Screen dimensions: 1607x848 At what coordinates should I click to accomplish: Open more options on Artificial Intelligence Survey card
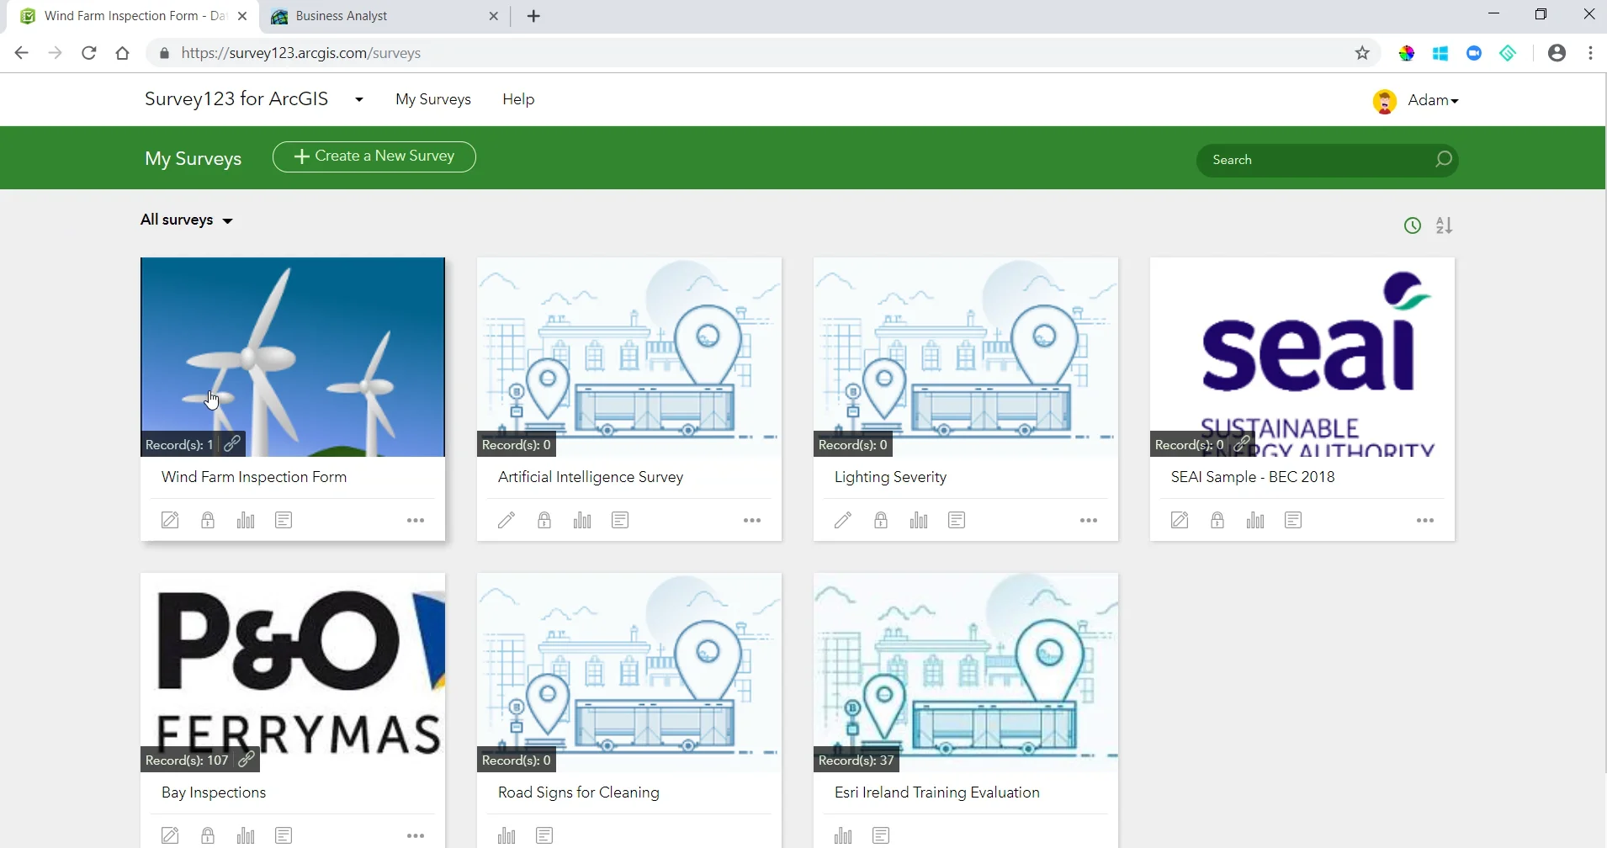[x=752, y=521]
